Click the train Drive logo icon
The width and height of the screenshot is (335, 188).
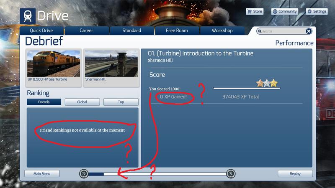coord(28,15)
